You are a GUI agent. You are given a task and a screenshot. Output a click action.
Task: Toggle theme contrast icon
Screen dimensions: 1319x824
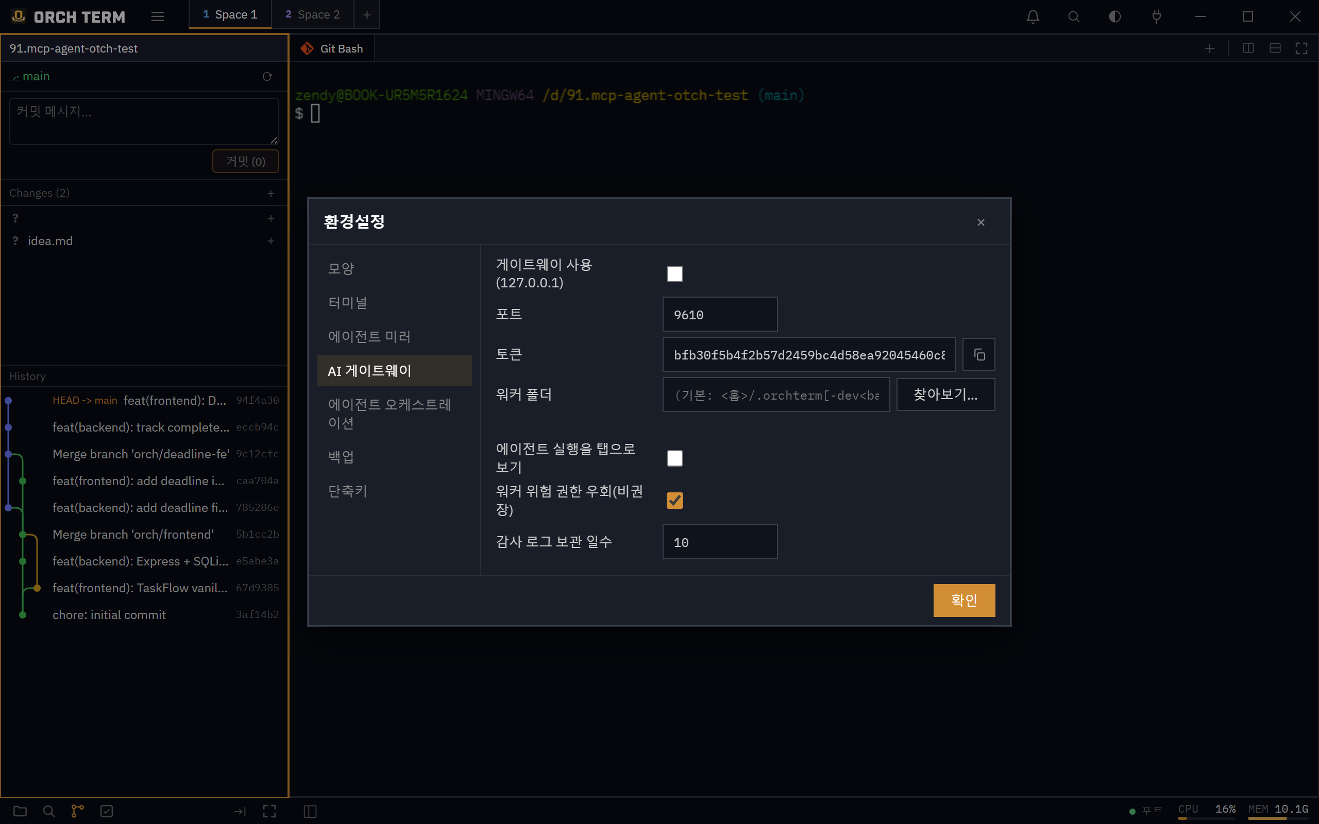[x=1115, y=16]
